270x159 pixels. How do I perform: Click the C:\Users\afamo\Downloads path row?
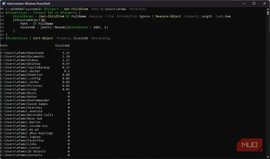22,53
